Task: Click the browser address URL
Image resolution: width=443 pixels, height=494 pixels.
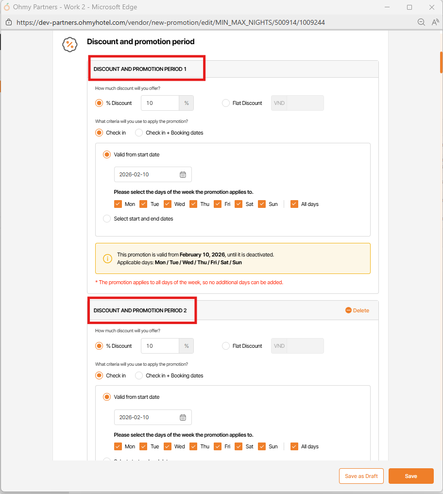Action: 170,22
